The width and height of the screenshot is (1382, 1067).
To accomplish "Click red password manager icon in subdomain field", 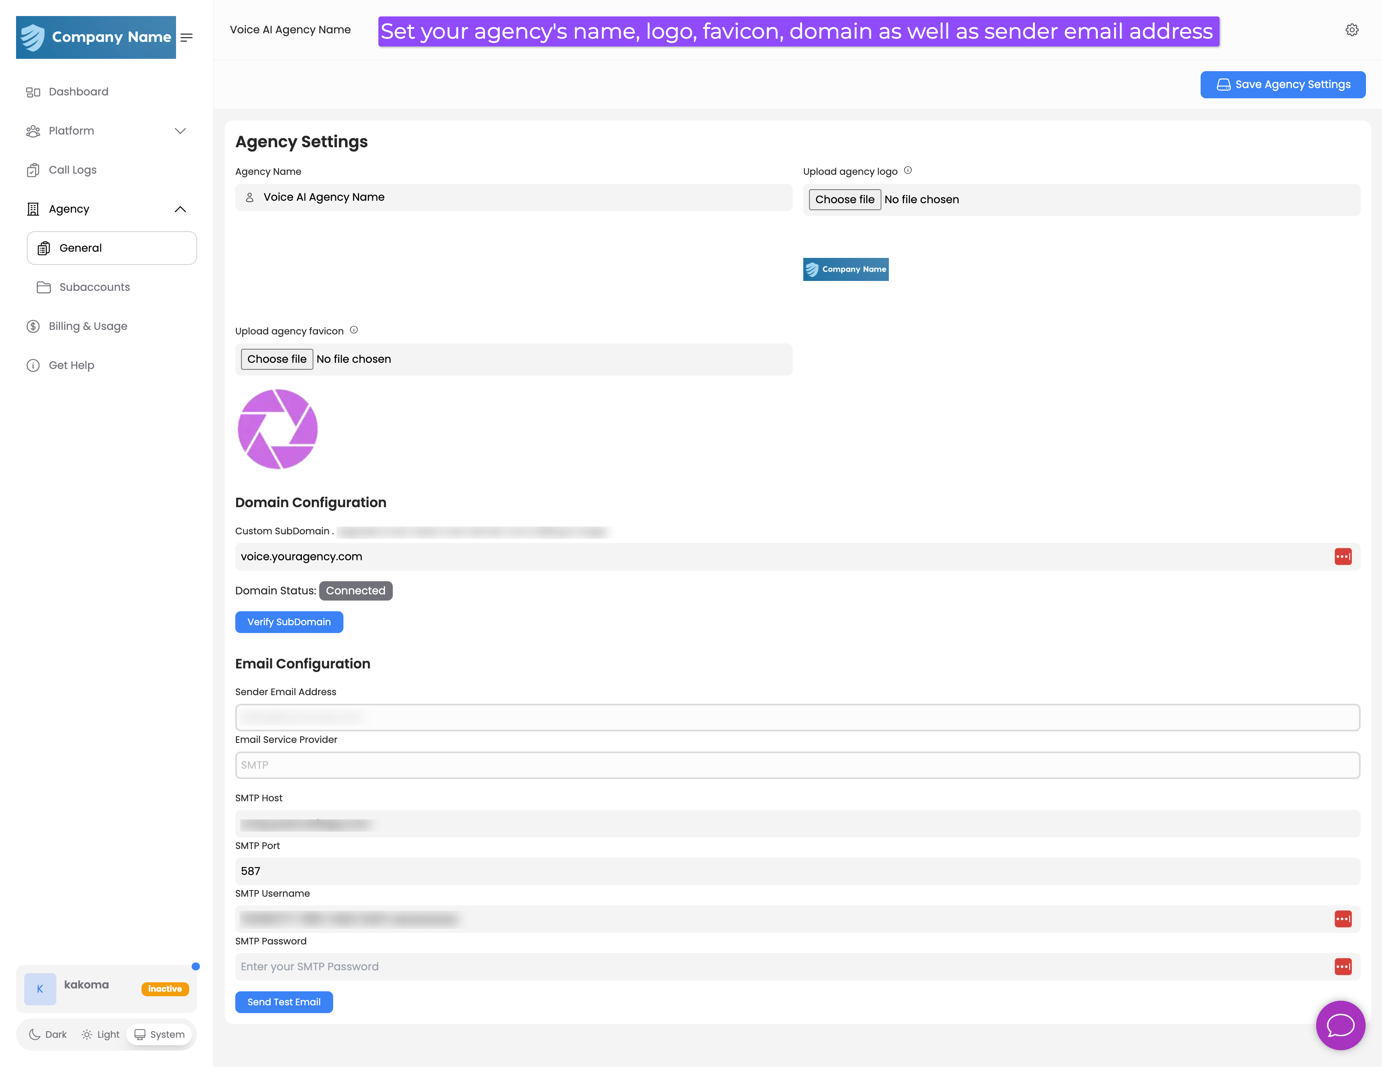I will point(1343,556).
